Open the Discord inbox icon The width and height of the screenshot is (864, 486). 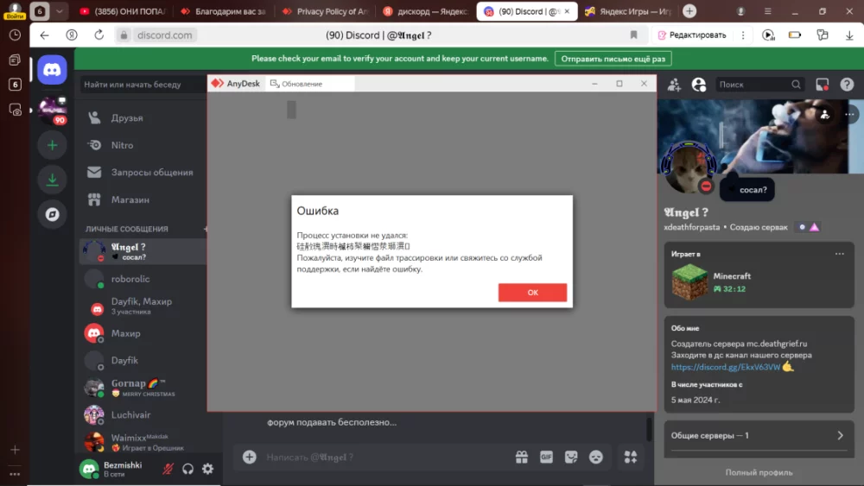point(823,85)
